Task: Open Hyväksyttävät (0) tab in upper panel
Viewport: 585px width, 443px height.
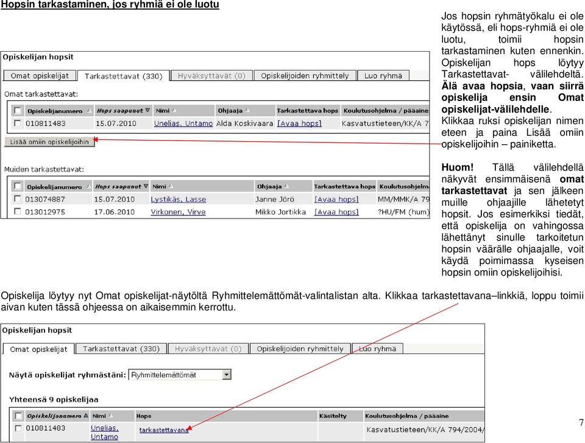Action: coord(211,75)
